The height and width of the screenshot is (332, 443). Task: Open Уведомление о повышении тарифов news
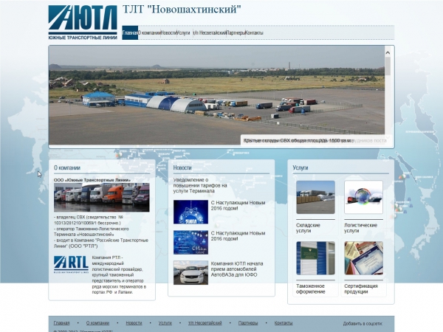200,185
